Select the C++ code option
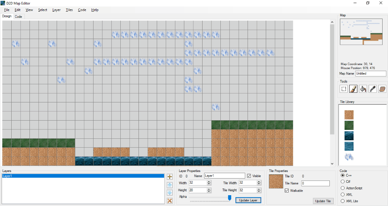This screenshot has height=206, width=388. point(343,175)
